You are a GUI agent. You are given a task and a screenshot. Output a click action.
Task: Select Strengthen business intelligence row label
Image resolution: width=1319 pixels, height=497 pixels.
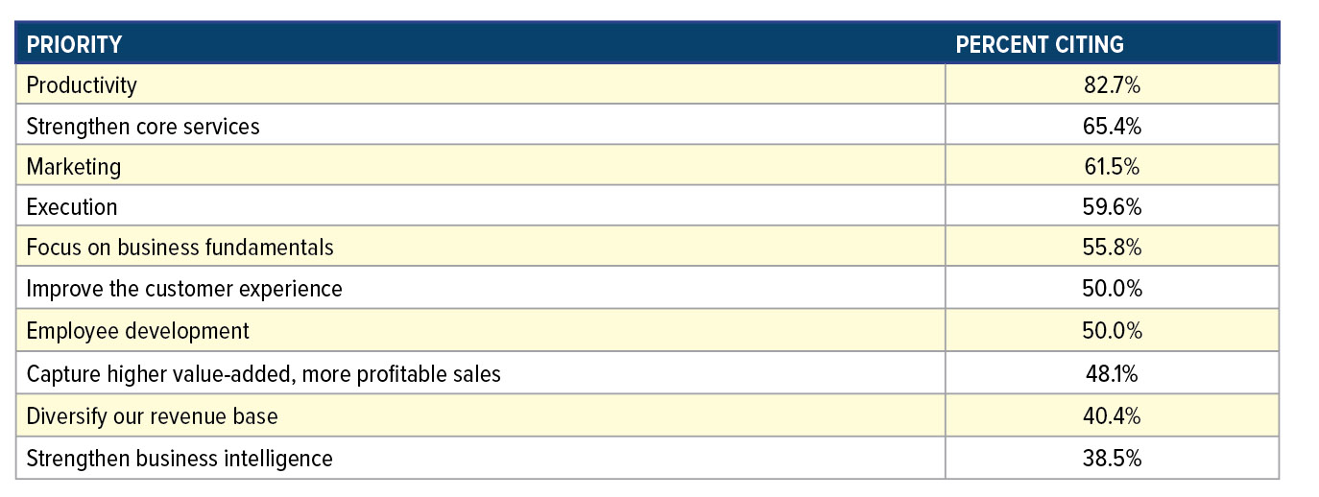pos(180,458)
